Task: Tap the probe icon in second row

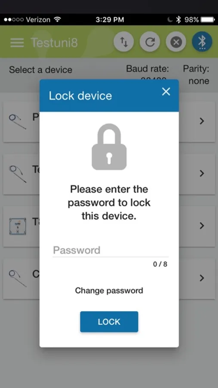Action: coord(17,174)
